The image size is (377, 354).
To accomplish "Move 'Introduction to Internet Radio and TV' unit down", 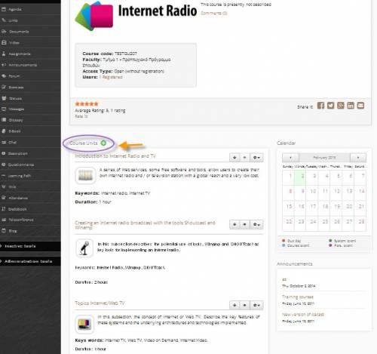I will (234, 158).
